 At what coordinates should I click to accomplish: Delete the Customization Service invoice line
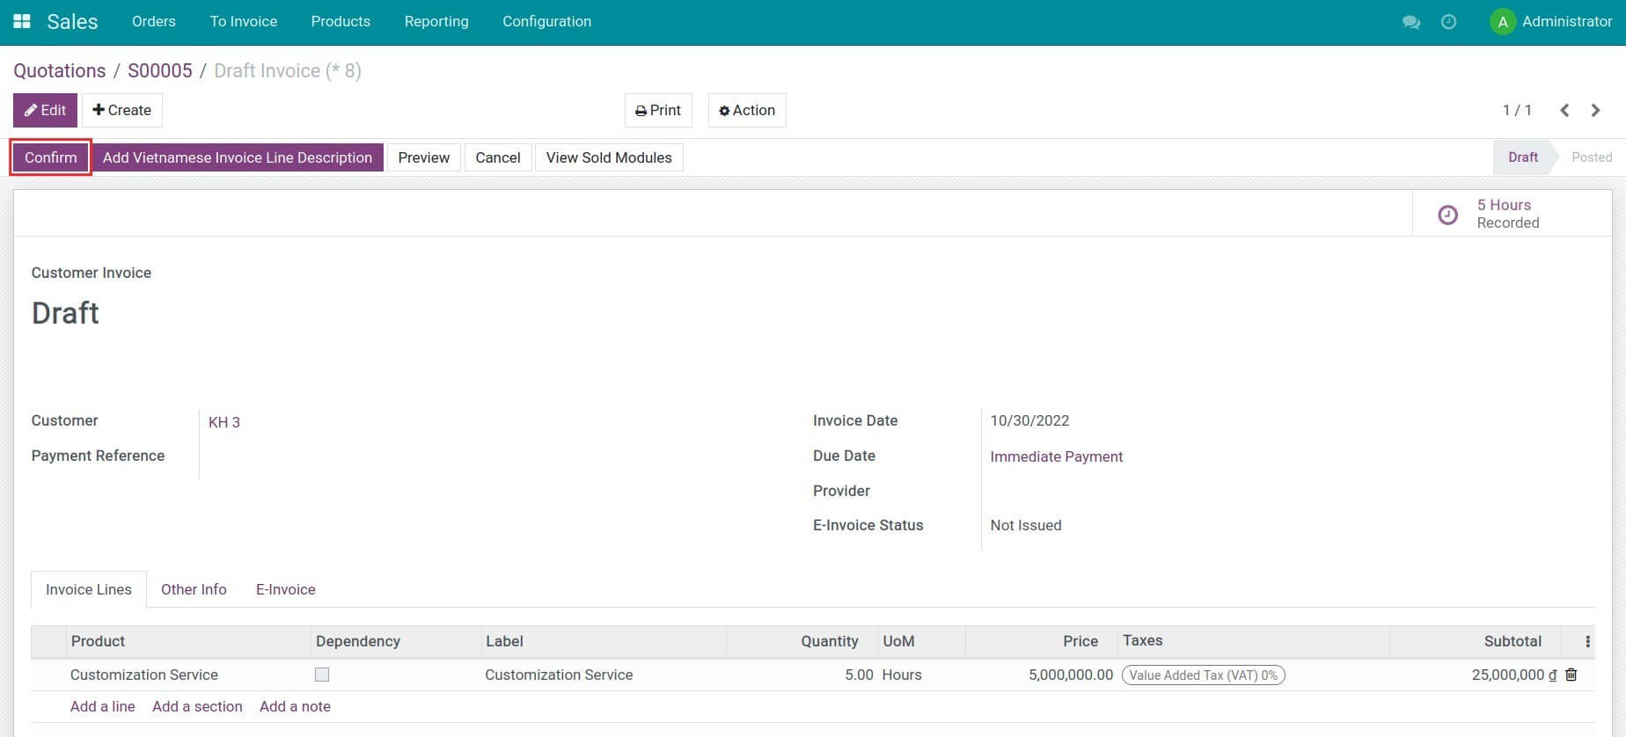pyautogui.click(x=1571, y=675)
